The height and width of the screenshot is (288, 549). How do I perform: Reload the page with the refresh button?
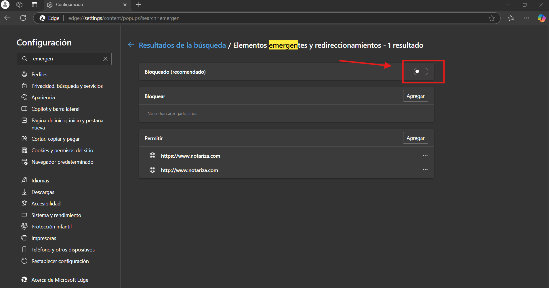click(23, 18)
